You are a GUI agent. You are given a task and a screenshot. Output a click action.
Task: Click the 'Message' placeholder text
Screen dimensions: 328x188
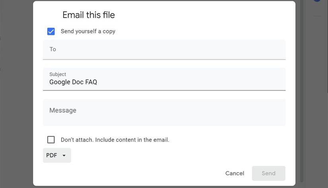[x=63, y=110]
